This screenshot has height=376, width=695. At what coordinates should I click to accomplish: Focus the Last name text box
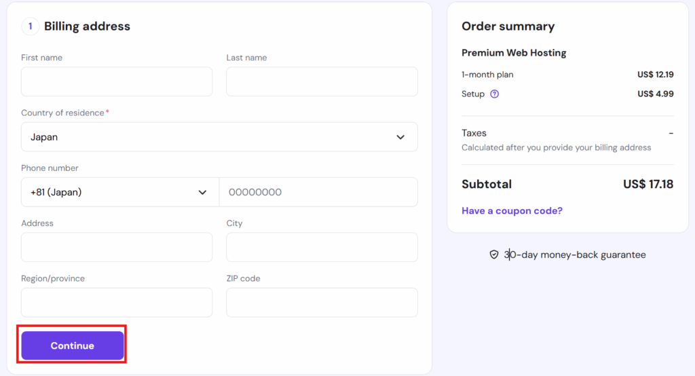[322, 81]
